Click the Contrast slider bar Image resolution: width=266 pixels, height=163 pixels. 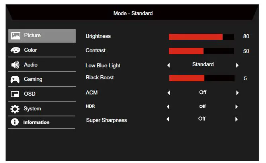[x=201, y=51]
